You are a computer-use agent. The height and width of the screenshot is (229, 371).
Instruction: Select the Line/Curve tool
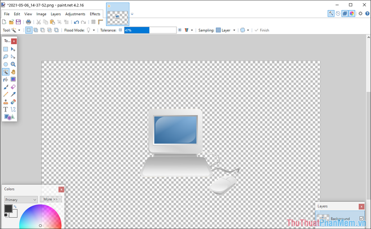click(13, 109)
